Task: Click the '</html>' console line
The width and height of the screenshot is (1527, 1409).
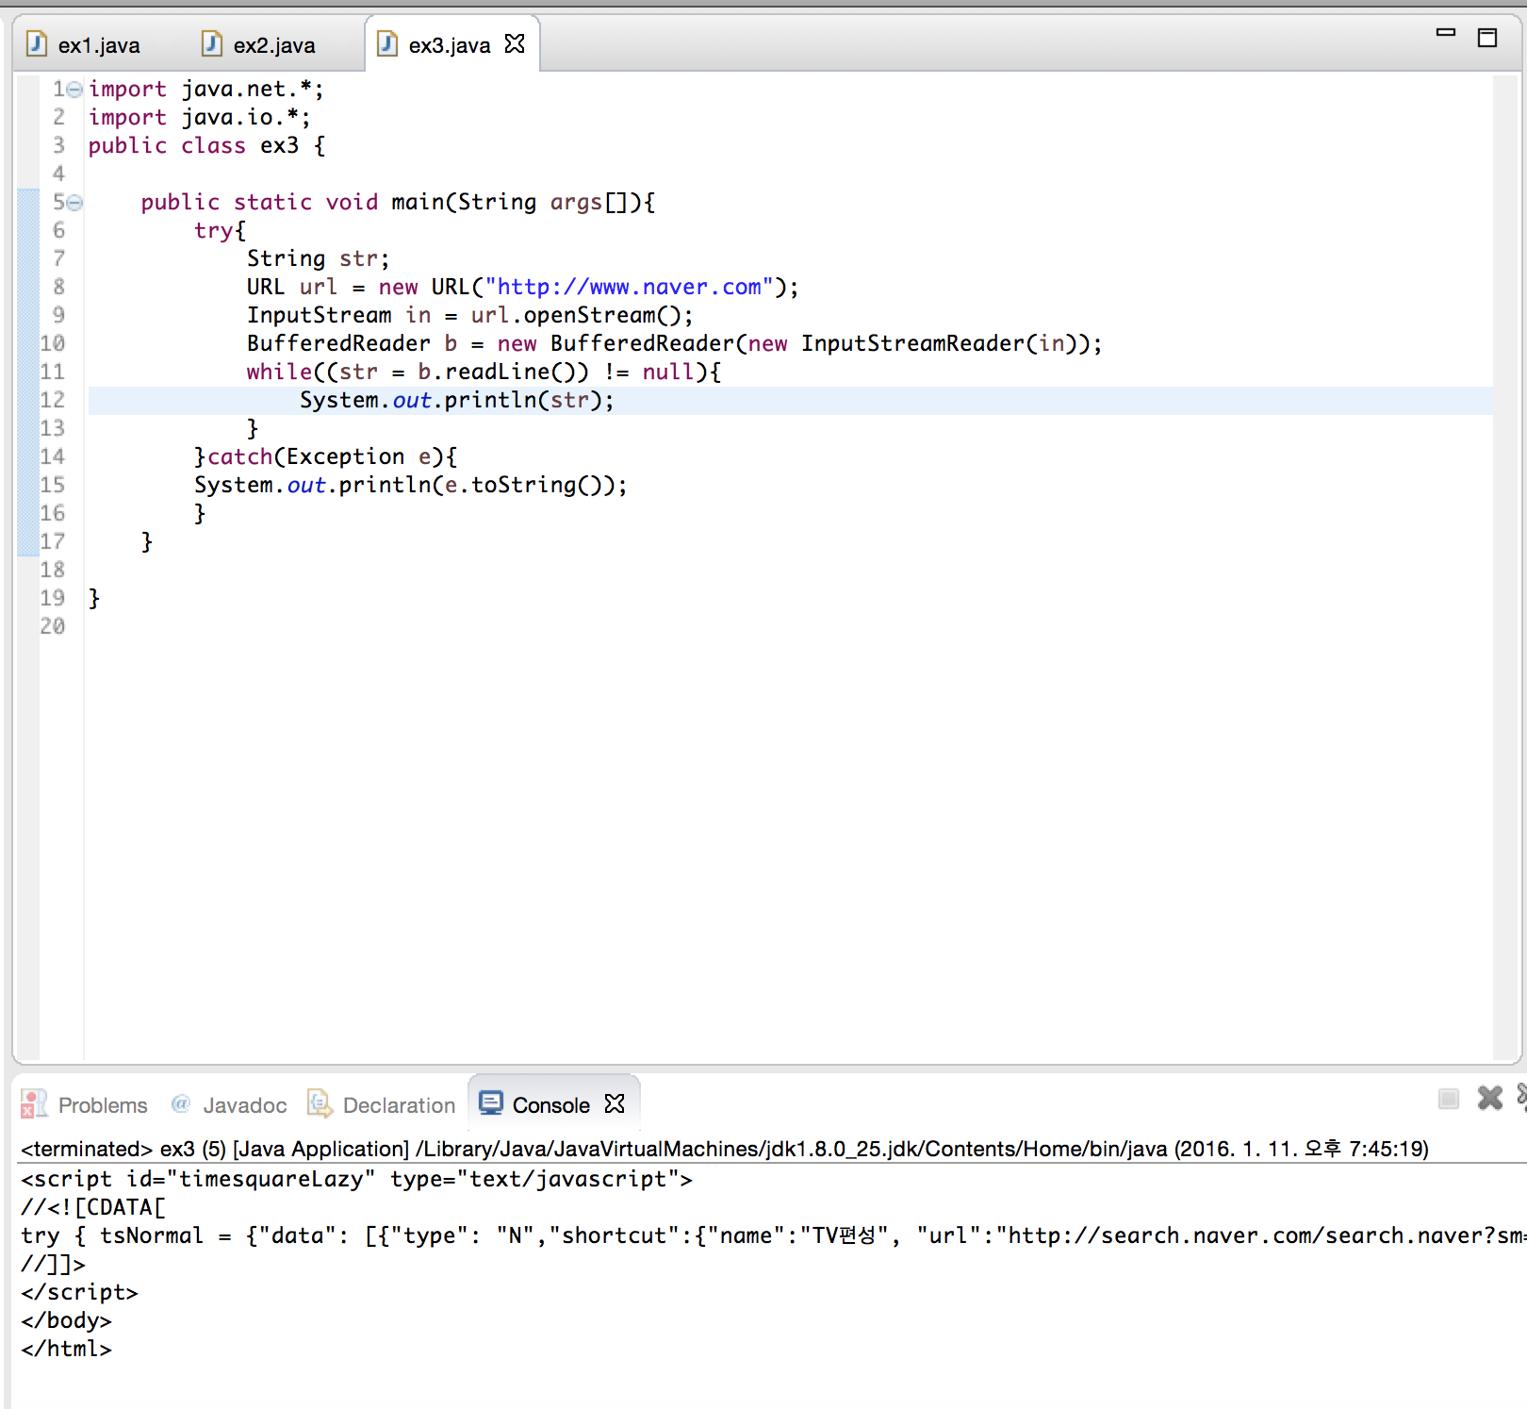Action: [66, 1349]
